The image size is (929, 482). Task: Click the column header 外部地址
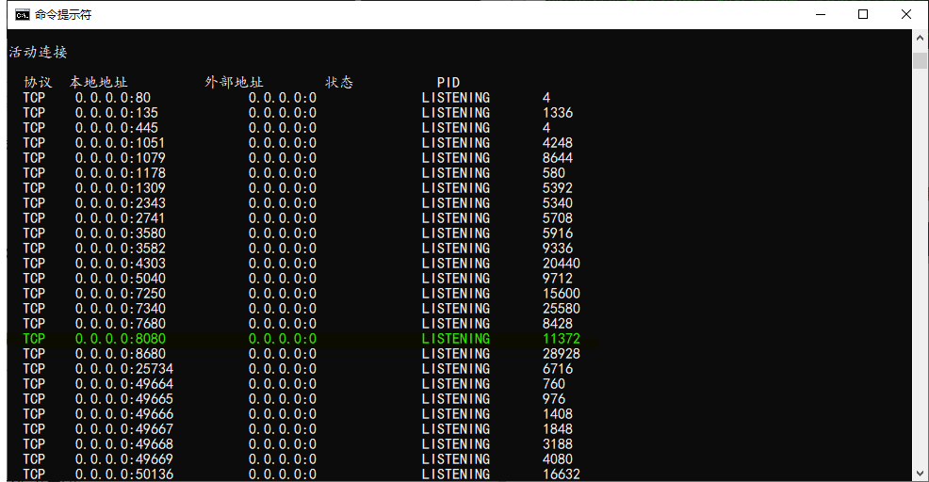click(234, 82)
